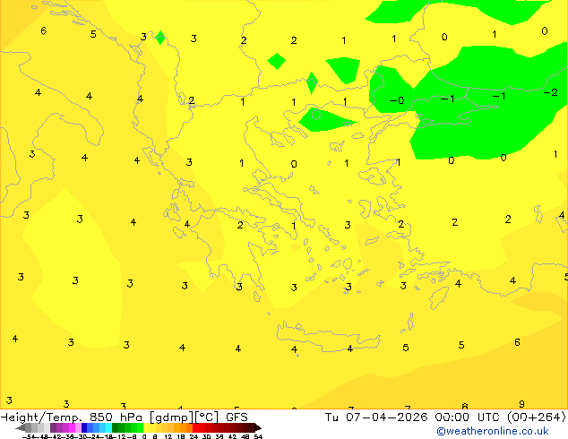
Task: Pick the cyan legend swatch
Action: click(108, 428)
